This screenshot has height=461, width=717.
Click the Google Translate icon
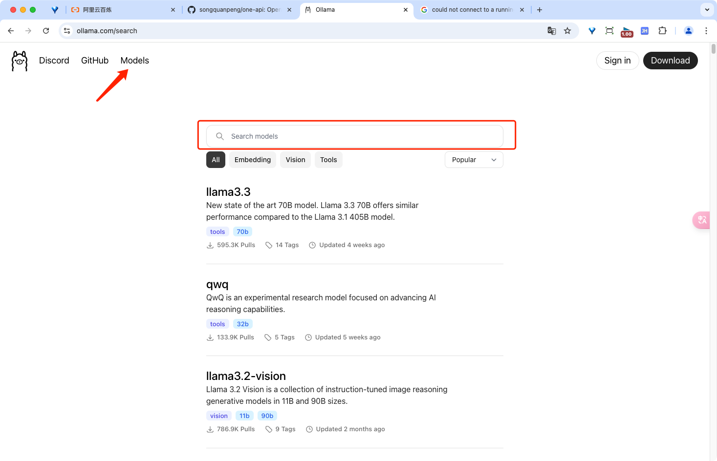click(x=552, y=31)
